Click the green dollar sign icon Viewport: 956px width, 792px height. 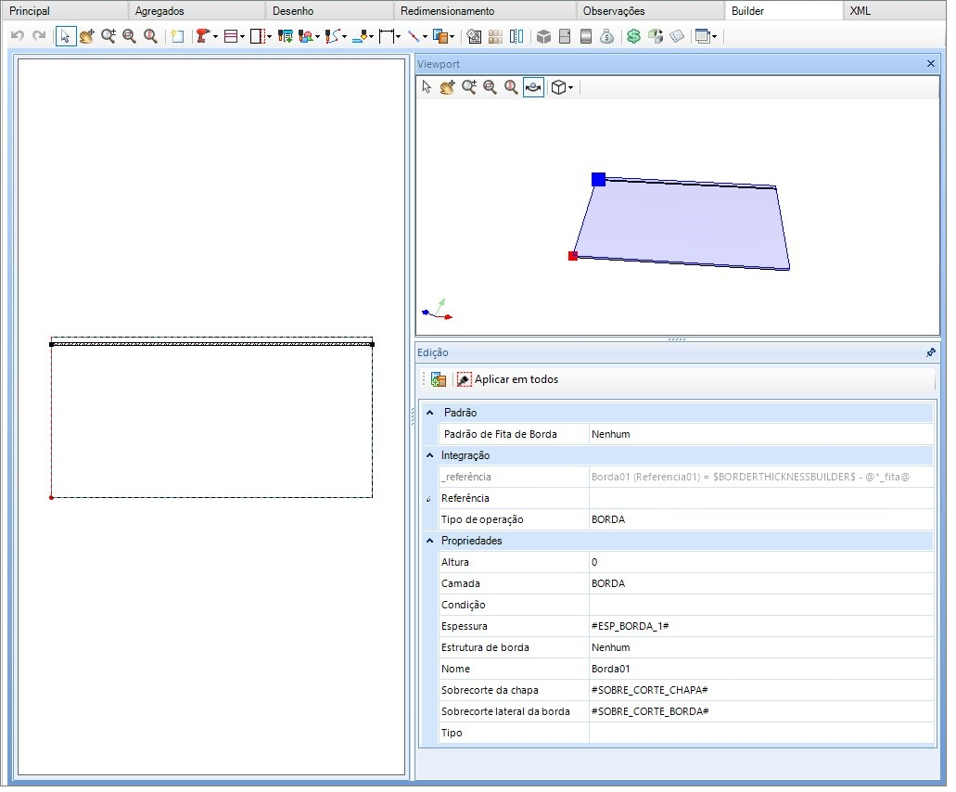click(634, 36)
